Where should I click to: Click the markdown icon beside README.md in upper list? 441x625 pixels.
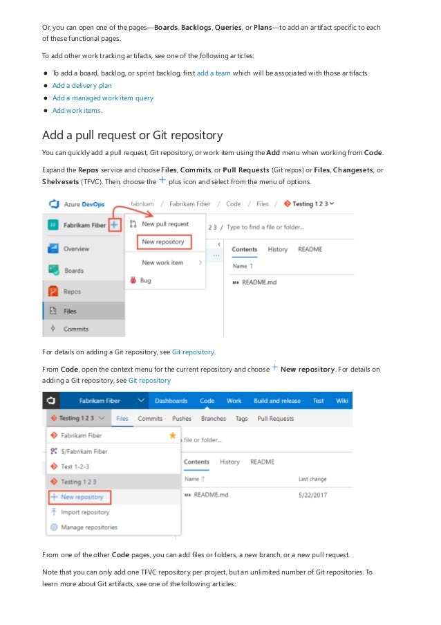[x=236, y=282]
